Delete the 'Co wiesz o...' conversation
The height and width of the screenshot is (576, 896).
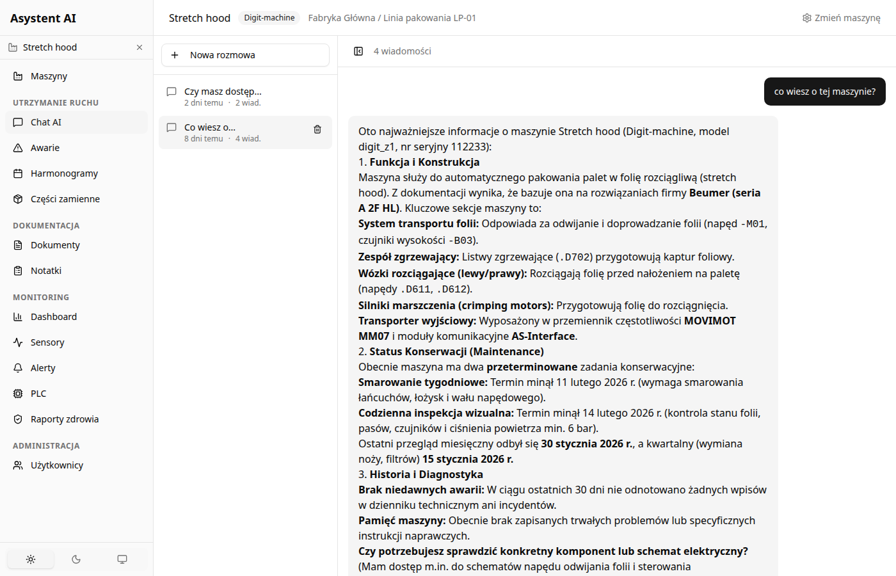click(x=317, y=129)
